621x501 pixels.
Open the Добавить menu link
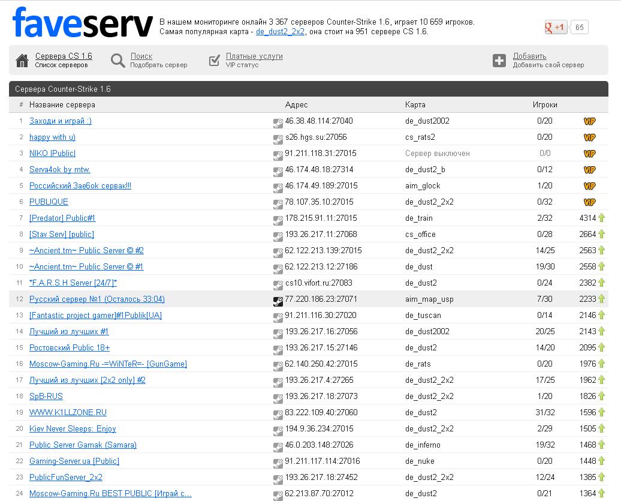click(x=529, y=56)
